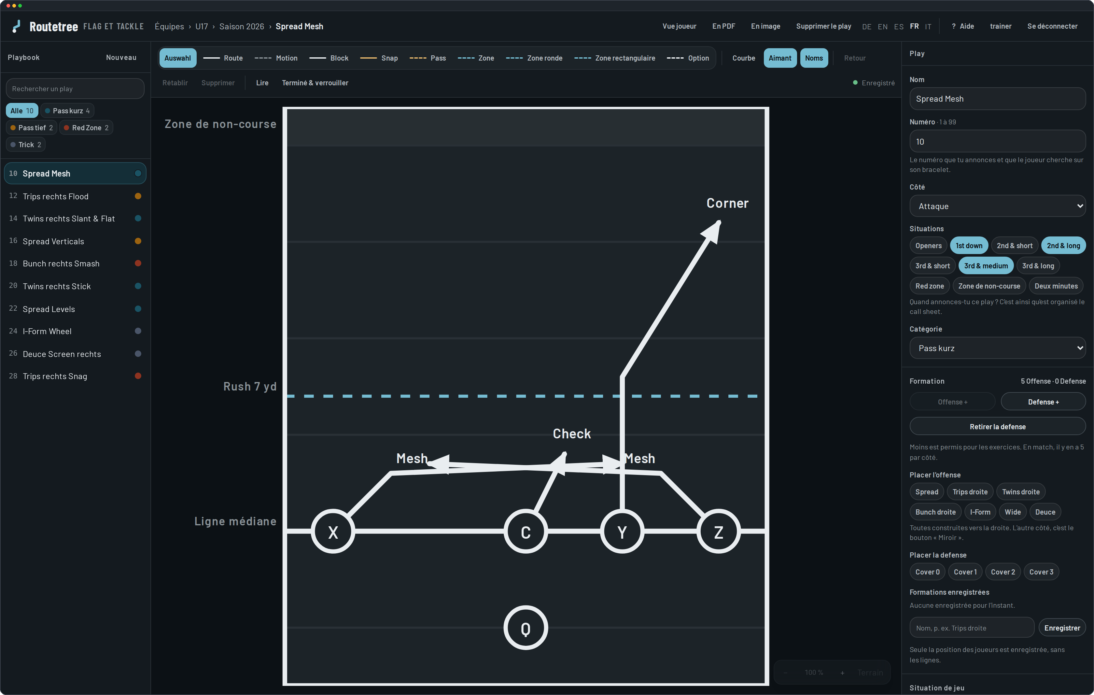1094x695 pixels.
Task: Click the Numéro input field
Action: coord(997,141)
